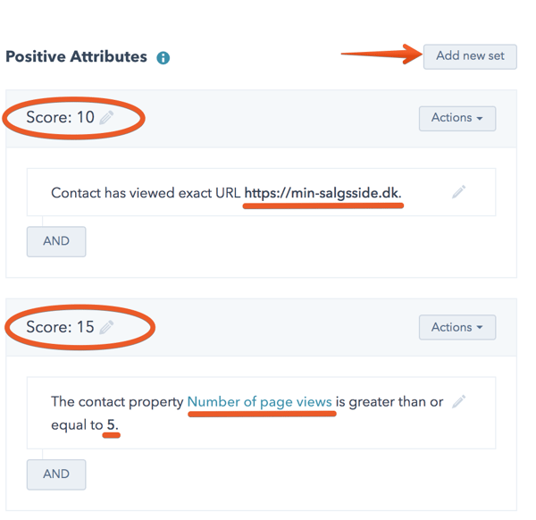Click the info icon beside Positive Attributes

(x=163, y=58)
